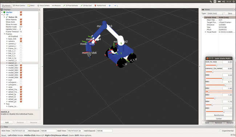Screen dimensions: 236x137
Task: Pick the Measure tool
Action: [56, 5]
